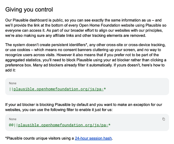The height and width of the screenshot is (144, 174).
Task: Open the link in the @@ exception filter
Action: coord(63,125)
